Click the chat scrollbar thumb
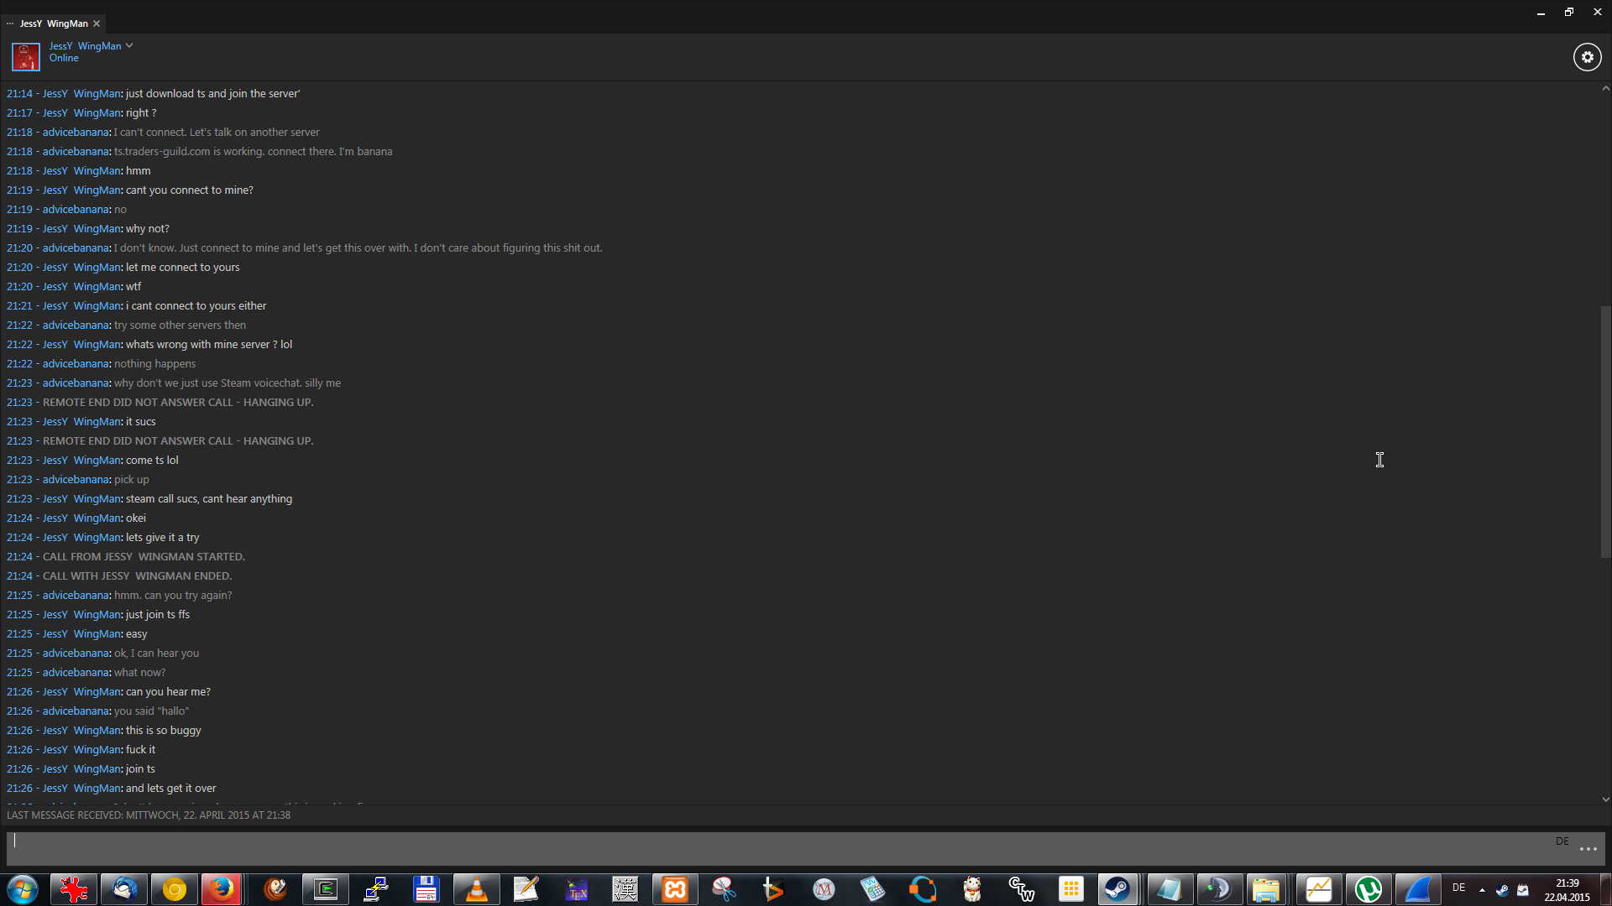1612x906 pixels. [1605, 431]
